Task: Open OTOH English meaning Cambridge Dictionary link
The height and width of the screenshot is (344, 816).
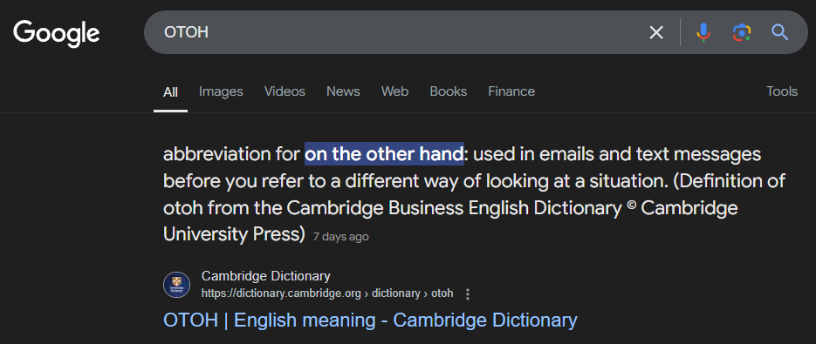Action: click(370, 320)
